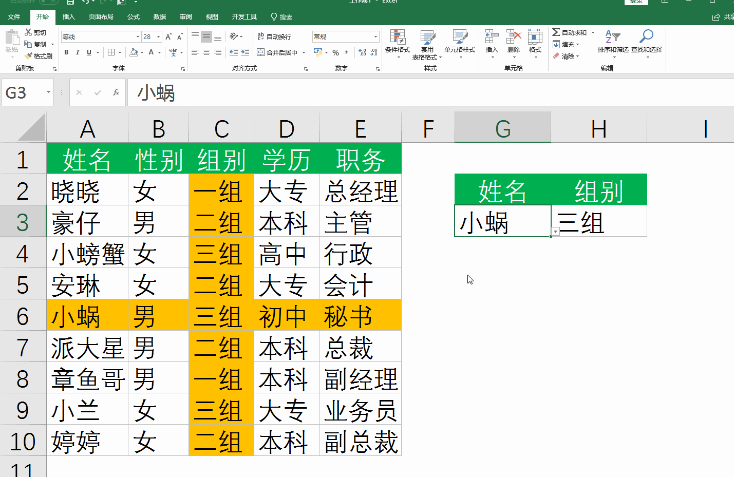Switch to the Data (数据) tab

(x=160, y=17)
